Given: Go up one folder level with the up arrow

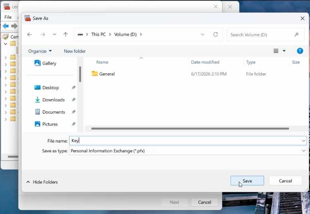Looking at the screenshot, I should (x=66, y=35).
